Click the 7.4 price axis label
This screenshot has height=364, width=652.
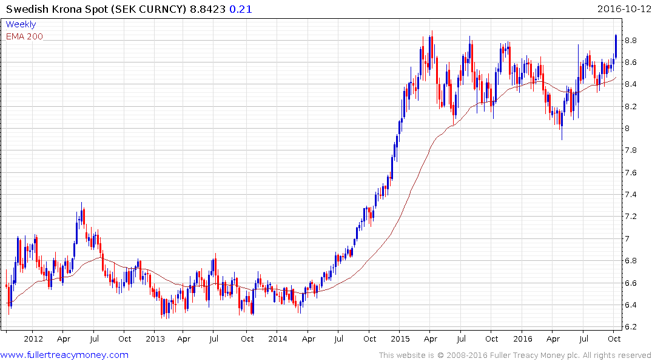click(x=630, y=194)
